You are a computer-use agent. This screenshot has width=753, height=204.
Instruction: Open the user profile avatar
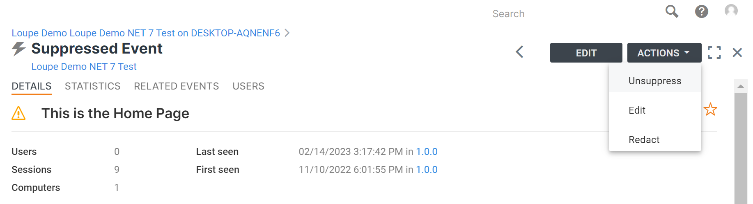click(x=731, y=11)
